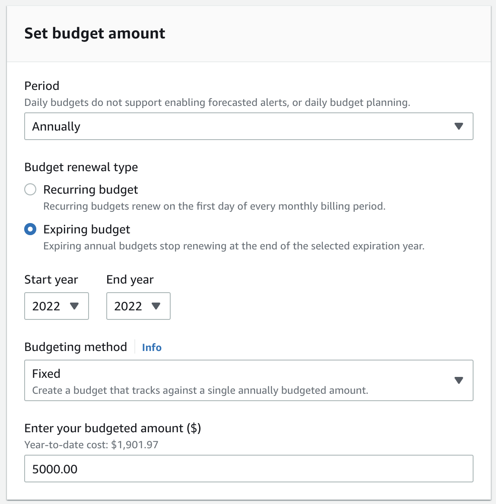
Task: Click the 'Expiring budget' label text
Action: (x=87, y=230)
